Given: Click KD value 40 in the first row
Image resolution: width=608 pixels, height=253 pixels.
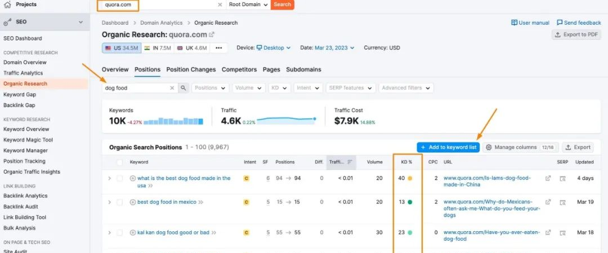Looking at the screenshot, I should [401, 178].
